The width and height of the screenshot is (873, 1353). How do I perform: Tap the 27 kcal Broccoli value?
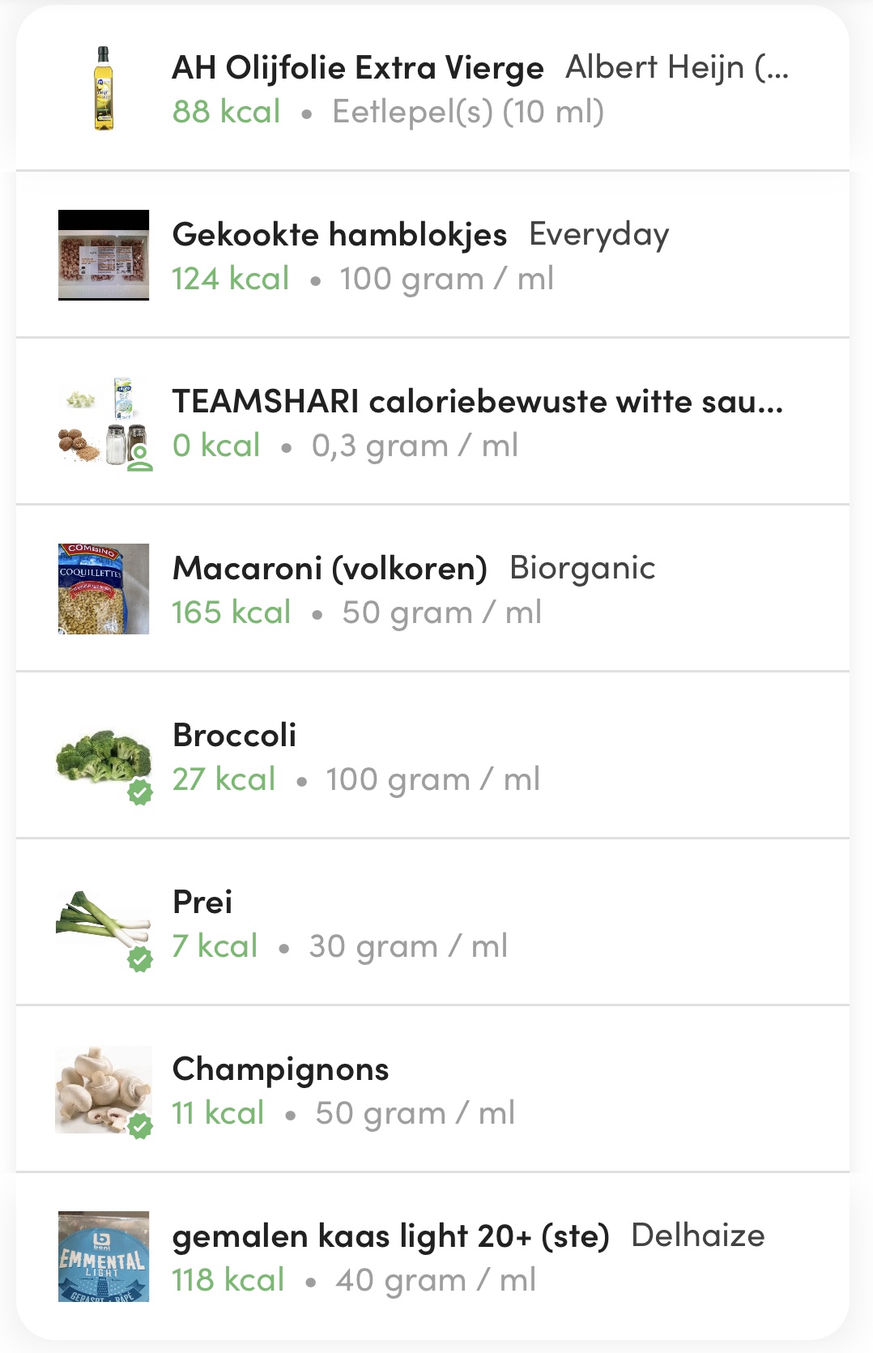(x=224, y=779)
